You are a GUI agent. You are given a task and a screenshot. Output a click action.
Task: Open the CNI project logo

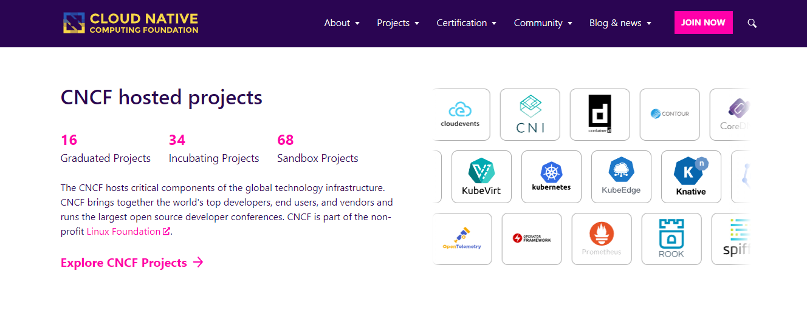tap(530, 115)
